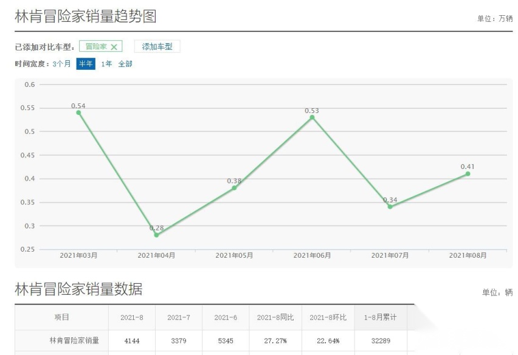Click the 2021-6 column header
Image resolution: width=518 pixels, height=355 pixels.
[x=226, y=317]
